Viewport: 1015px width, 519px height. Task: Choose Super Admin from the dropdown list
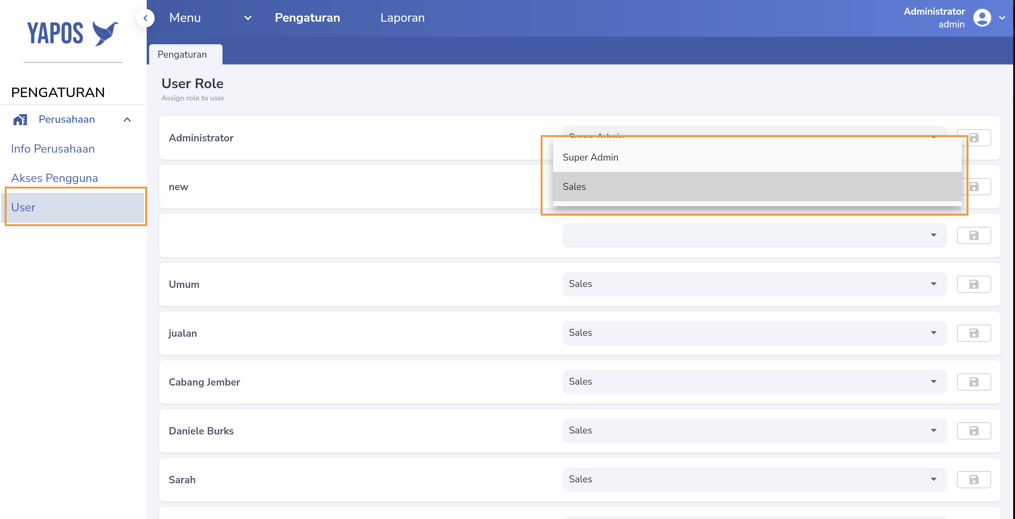coord(757,157)
